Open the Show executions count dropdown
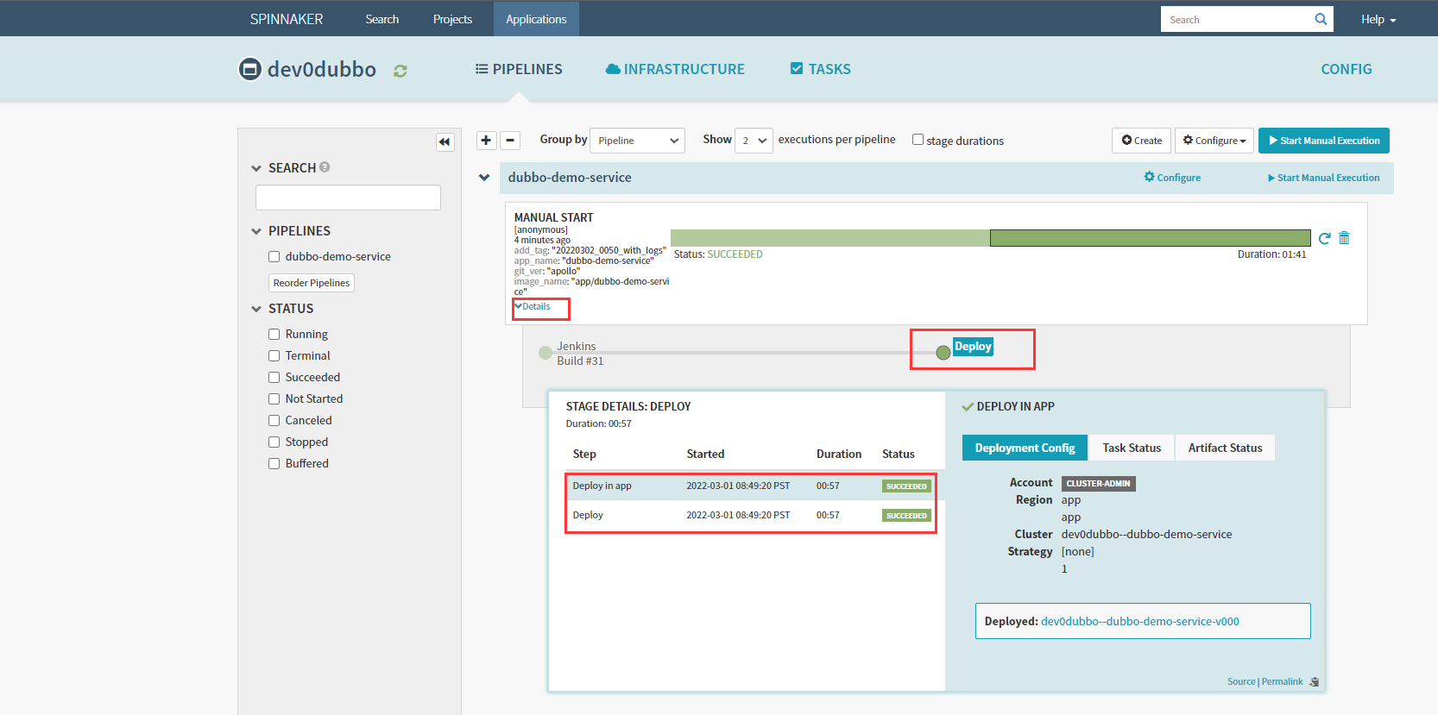 pyautogui.click(x=754, y=141)
